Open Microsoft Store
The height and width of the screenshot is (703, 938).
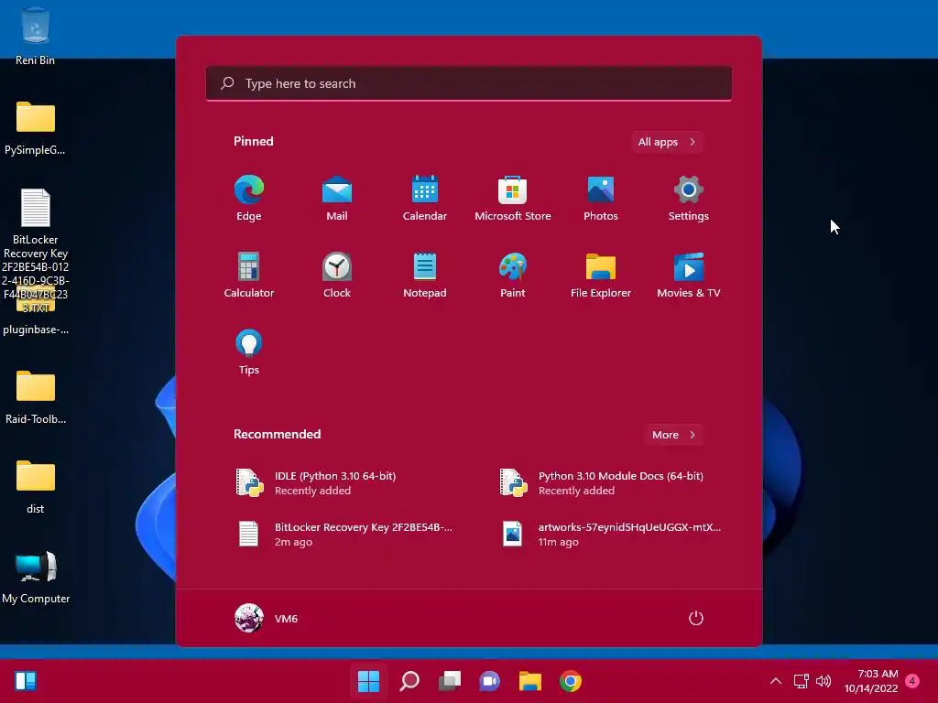pos(513,199)
